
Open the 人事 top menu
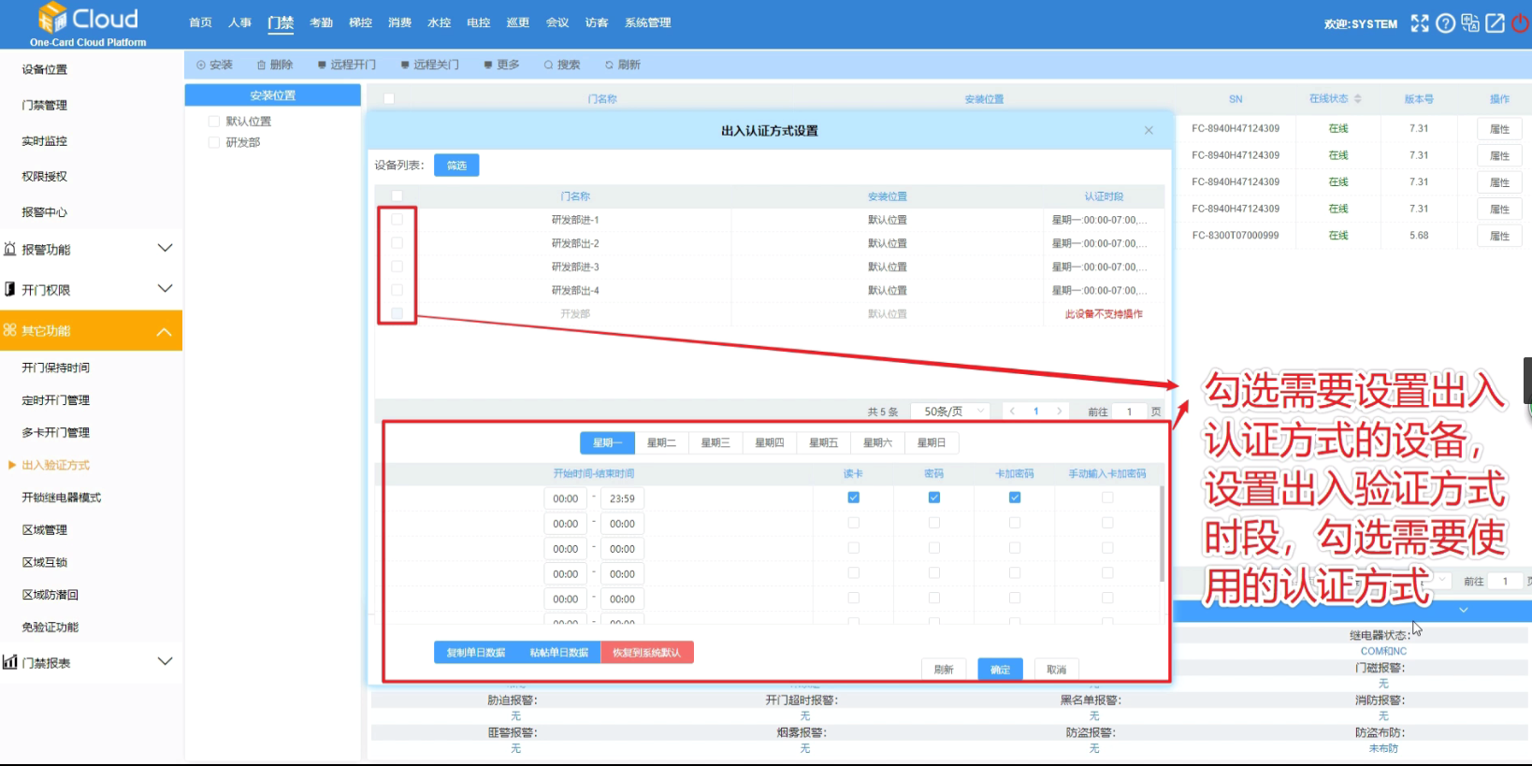[x=239, y=22]
